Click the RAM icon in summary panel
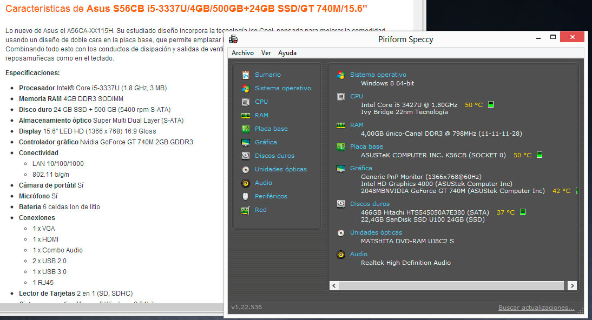 click(x=340, y=125)
